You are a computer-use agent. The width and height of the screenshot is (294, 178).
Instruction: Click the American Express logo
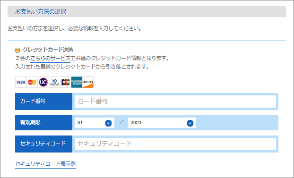tap(77, 82)
